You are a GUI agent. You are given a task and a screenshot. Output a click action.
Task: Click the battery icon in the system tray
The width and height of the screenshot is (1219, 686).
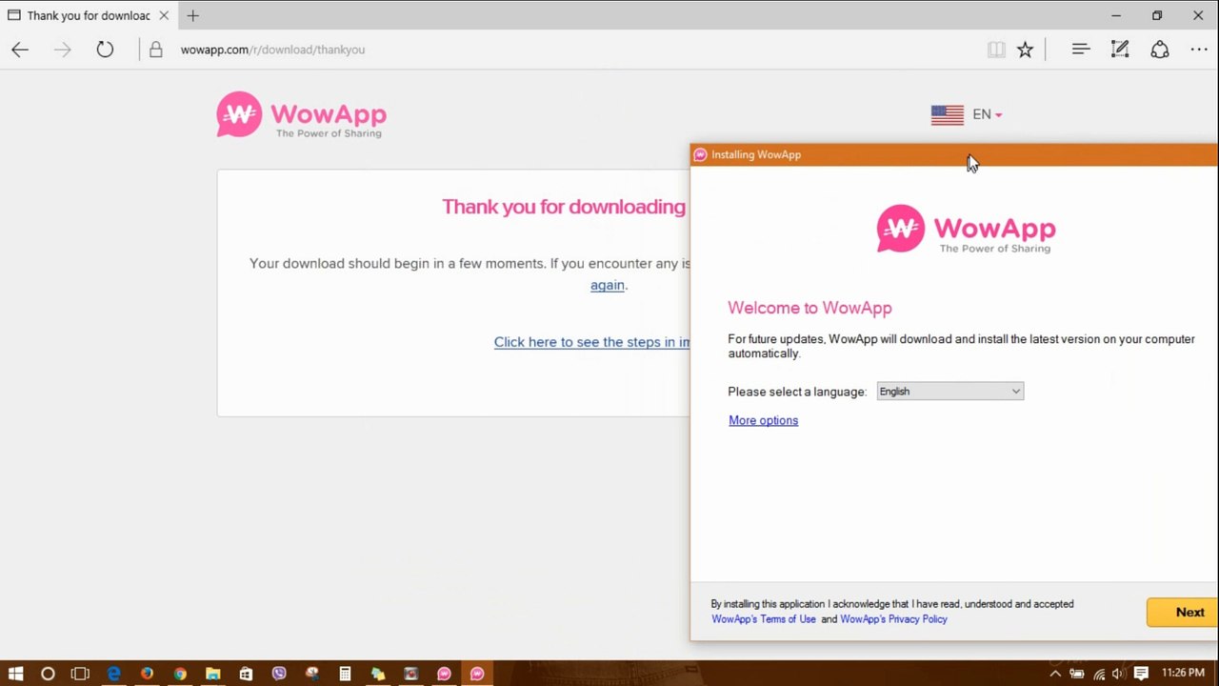point(1076,674)
